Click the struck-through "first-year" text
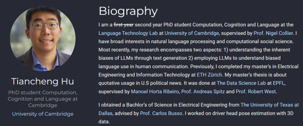Image resolution: width=303 pixels, height=126 pixels. point(123,24)
